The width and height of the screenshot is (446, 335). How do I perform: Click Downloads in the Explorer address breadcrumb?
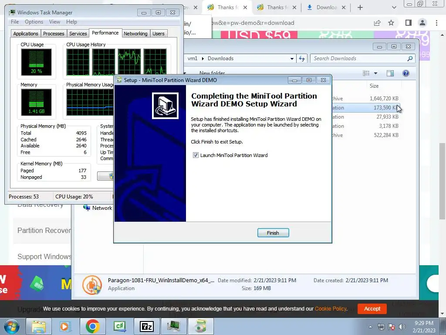(220, 58)
